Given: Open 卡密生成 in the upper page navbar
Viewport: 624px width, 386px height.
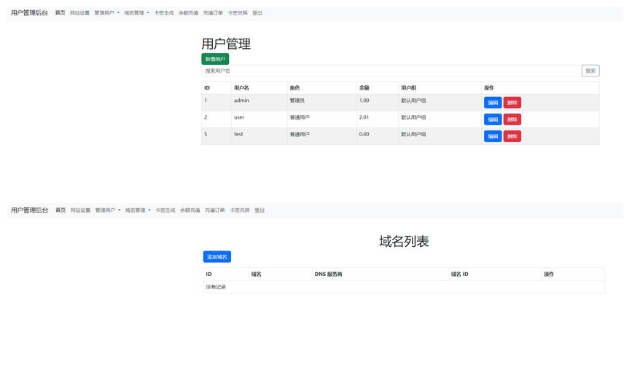Looking at the screenshot, I should pos(164,12).
